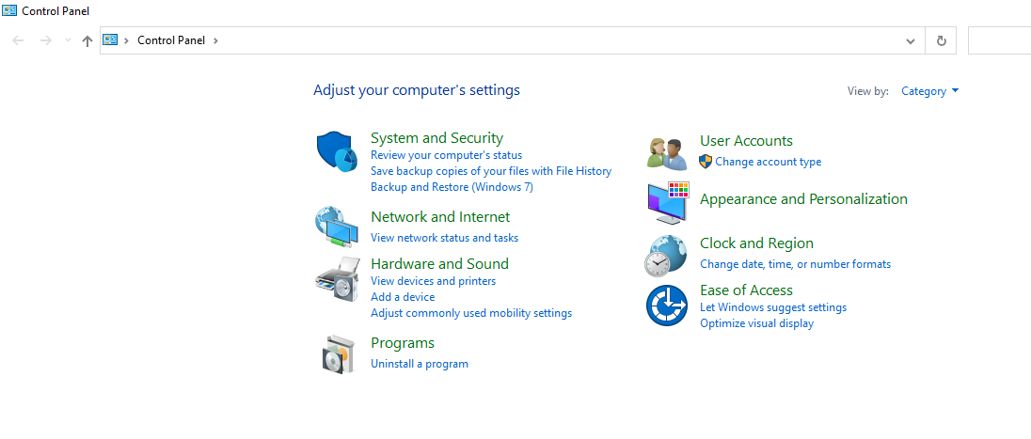Screen dimensions: 1031x439
Task: Go up one level with up arrow
Action: 87,40
